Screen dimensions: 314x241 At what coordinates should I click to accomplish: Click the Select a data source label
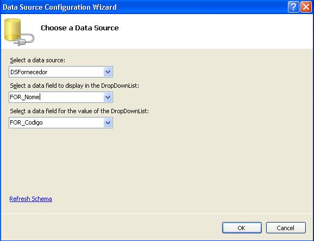pos(37,60)
